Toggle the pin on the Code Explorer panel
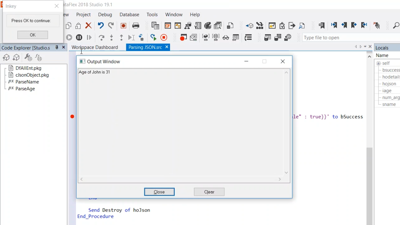Image resolution: width=400 pixels, height=225 pixels. click(57, 47)
